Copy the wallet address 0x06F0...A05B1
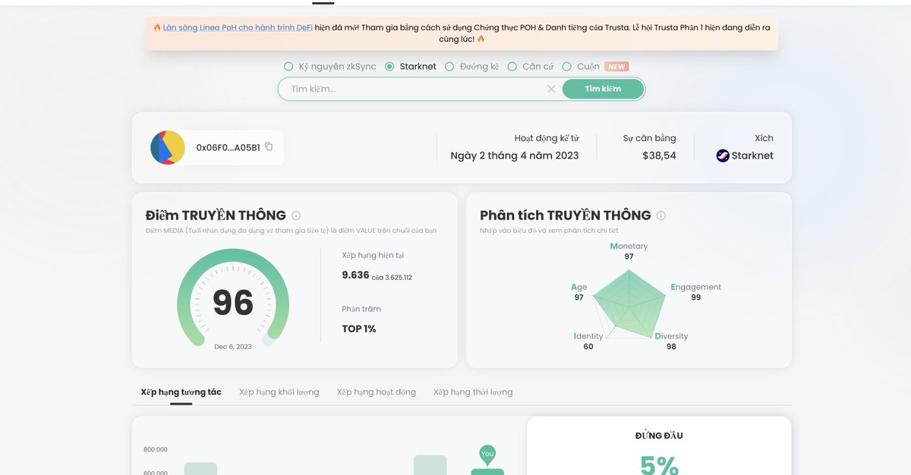Screen dimensions: 911x475 (x=269, y=147)
